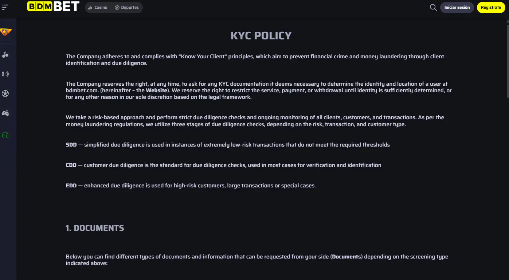Open support via the green headphones icon
Image resolution: width=509 pixels, height=280 pixels.
click(x=5, y=135)
